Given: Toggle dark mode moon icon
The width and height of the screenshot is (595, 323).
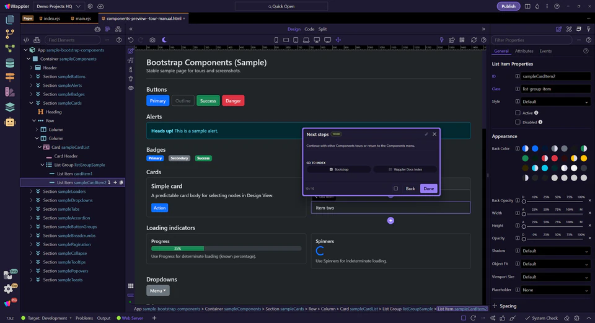Looking at the screenshot, I should [x=164, y=40].
